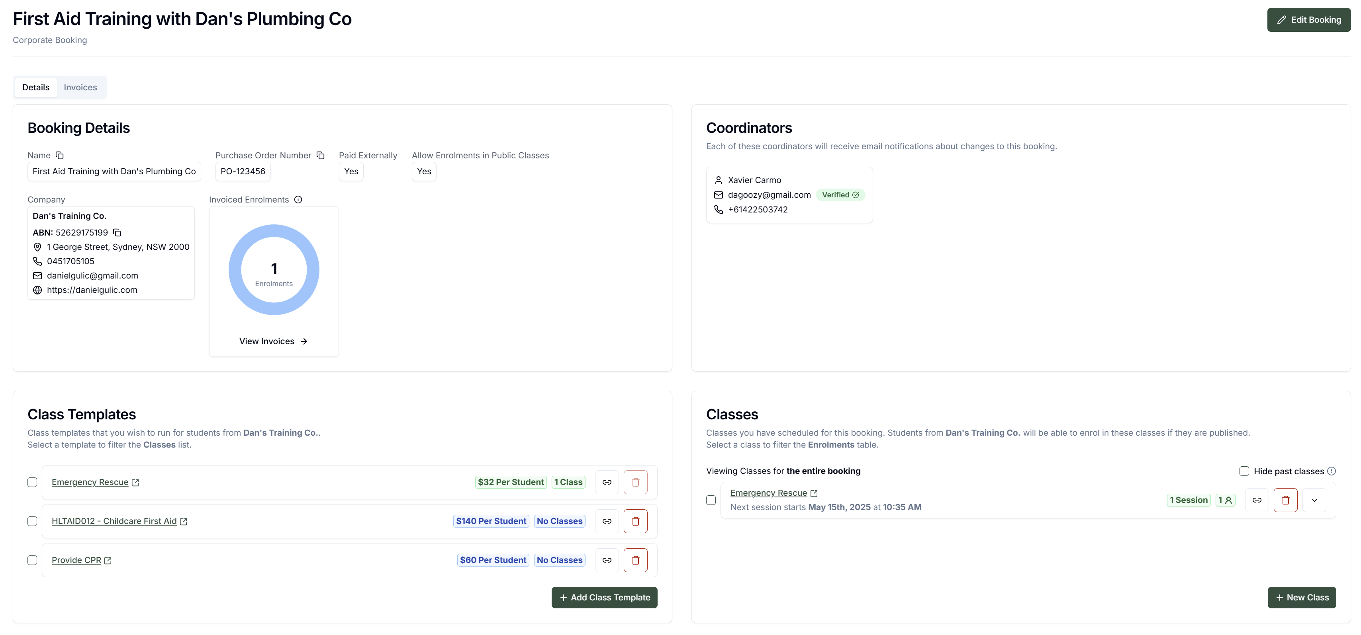Viewport: 1361px width, 635px height.
Task: Delete the Emergency Rescue scheduled class
Action: [1285, 500]
